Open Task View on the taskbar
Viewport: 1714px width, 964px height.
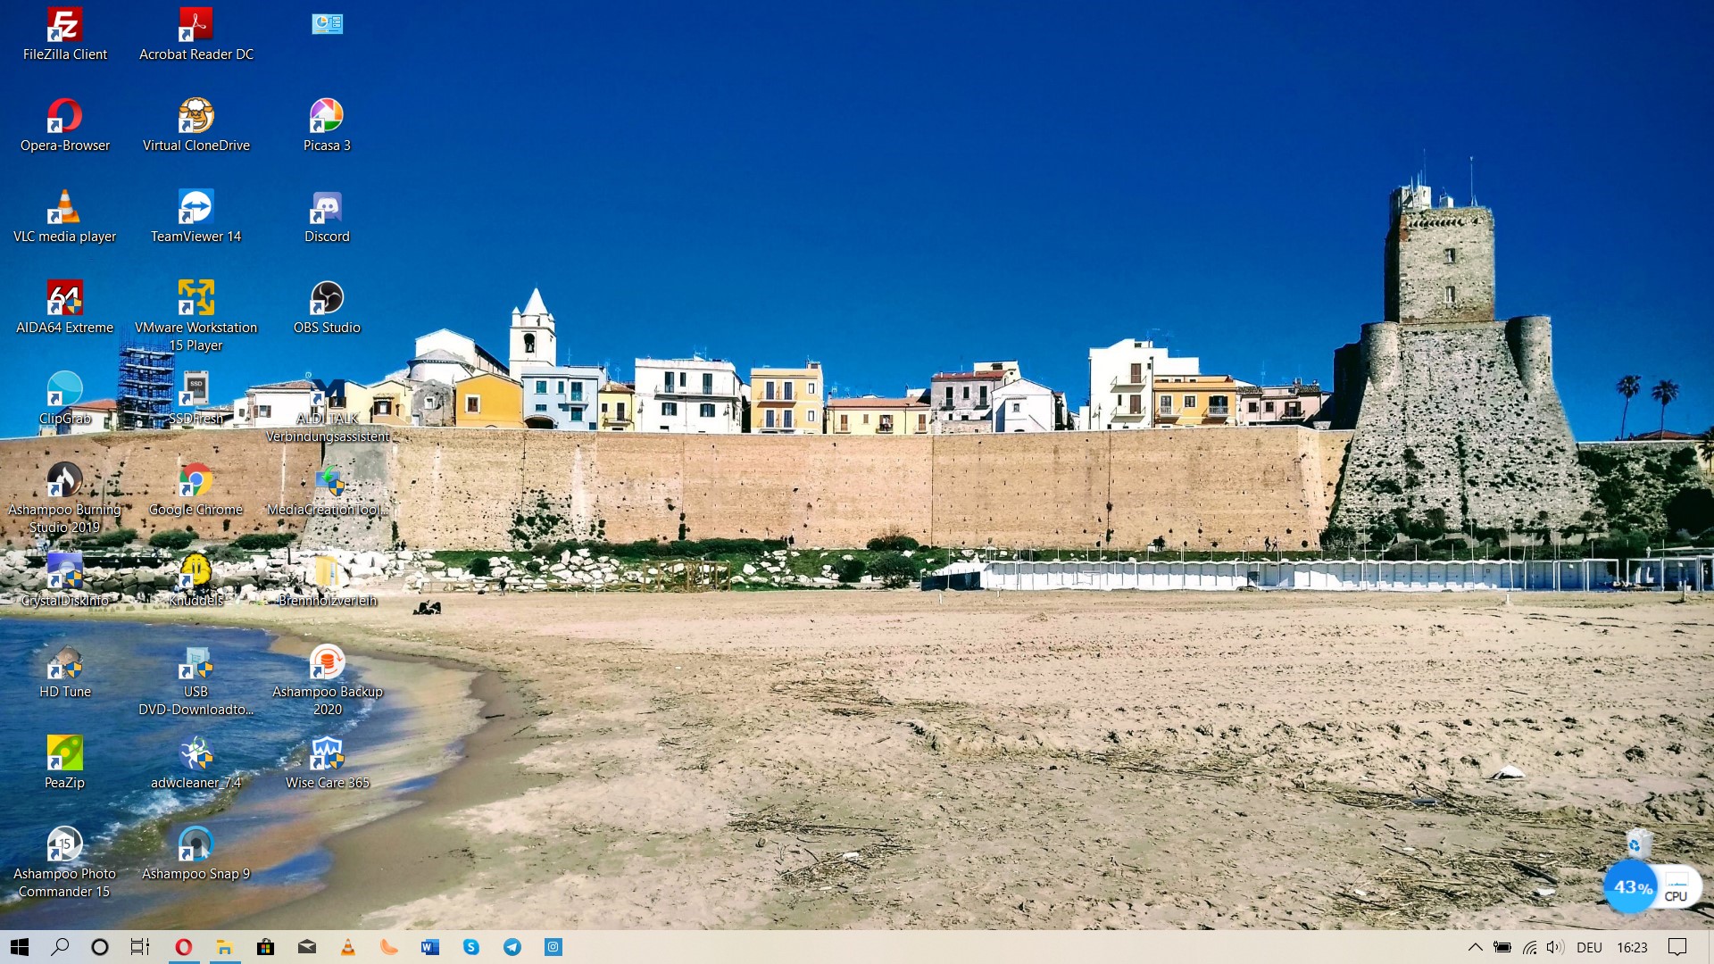pyautogui.click(x=140, y=947)
